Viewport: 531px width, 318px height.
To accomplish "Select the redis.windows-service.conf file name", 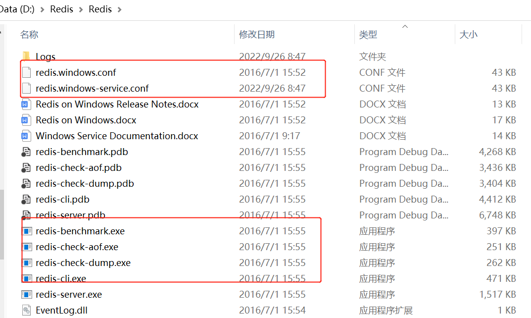I will click(x=92, y=88).
